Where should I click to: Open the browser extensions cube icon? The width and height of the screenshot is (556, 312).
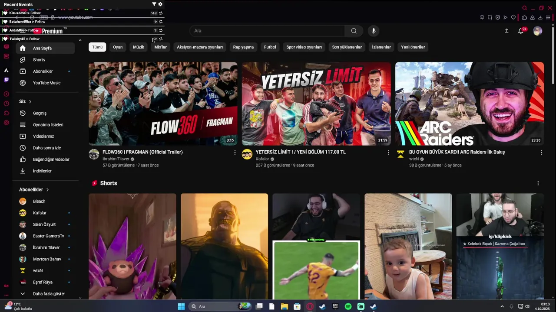pyautogui.click(x=524, y=18)
